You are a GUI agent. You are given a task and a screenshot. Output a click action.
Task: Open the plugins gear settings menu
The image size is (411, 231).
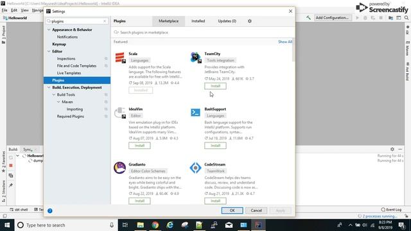tap(250, 21)
